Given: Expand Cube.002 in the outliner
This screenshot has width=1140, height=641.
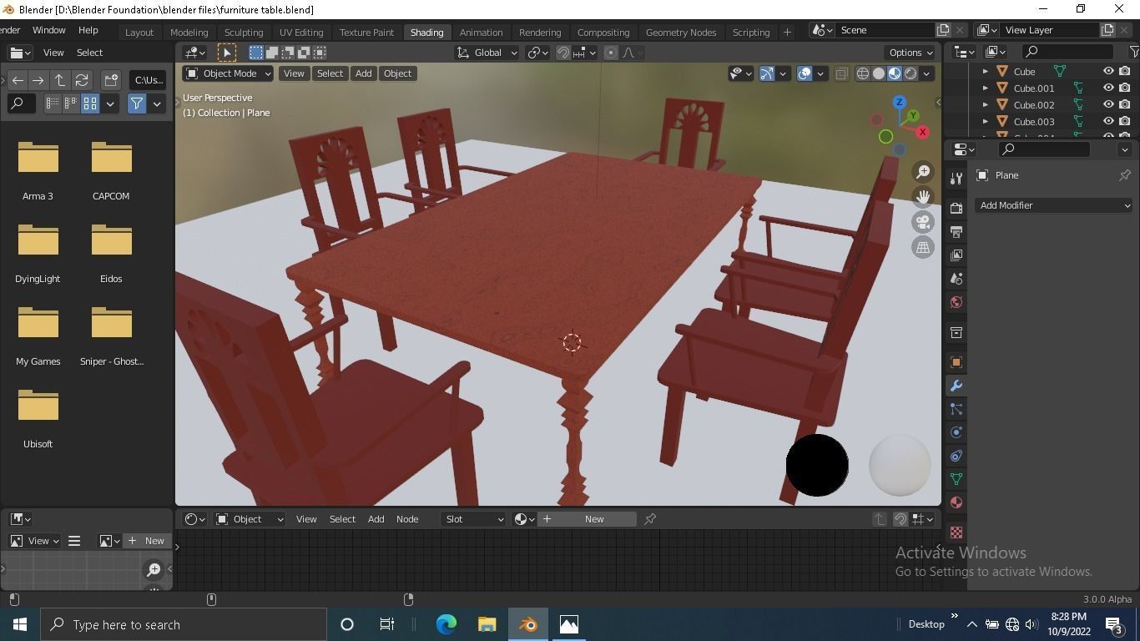Looking at the screenshot, I should [x=985, y=104].
